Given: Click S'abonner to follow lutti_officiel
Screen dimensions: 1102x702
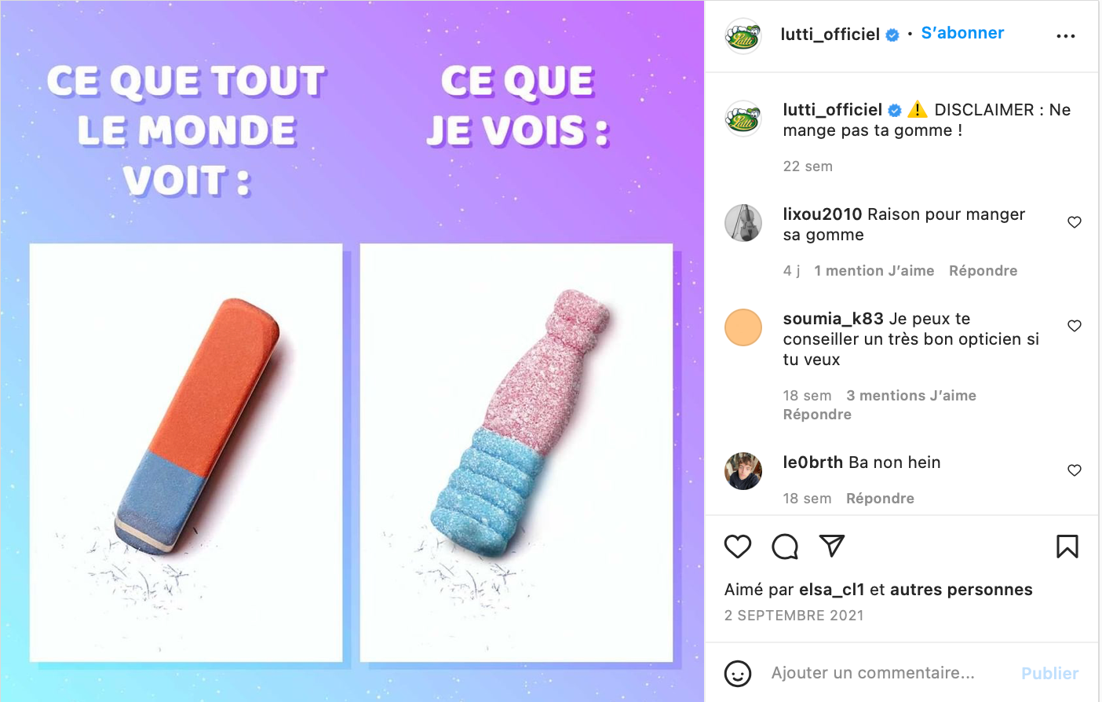Looking at the screenshot, I should pos(962,33).
